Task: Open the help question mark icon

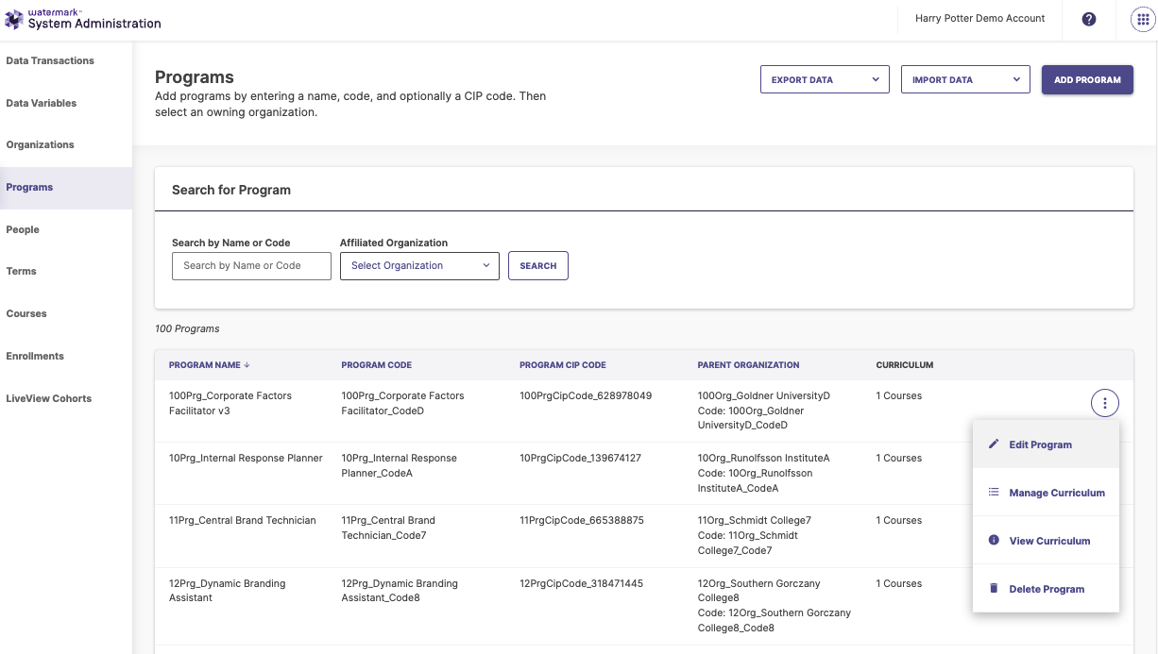Action: pyautogui.click(x=1089, y=19)
